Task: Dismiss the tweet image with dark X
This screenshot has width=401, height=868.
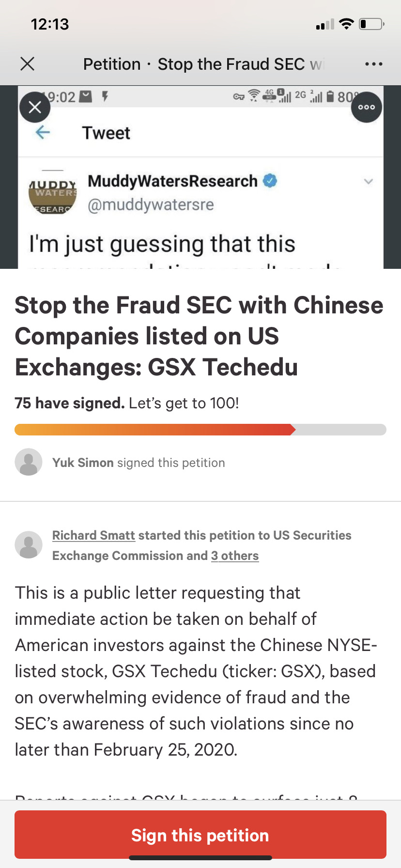Action: [x=35, y=107]
